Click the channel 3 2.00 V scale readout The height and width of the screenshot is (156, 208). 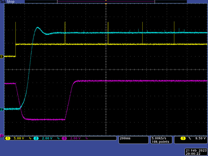click(75, 138)
